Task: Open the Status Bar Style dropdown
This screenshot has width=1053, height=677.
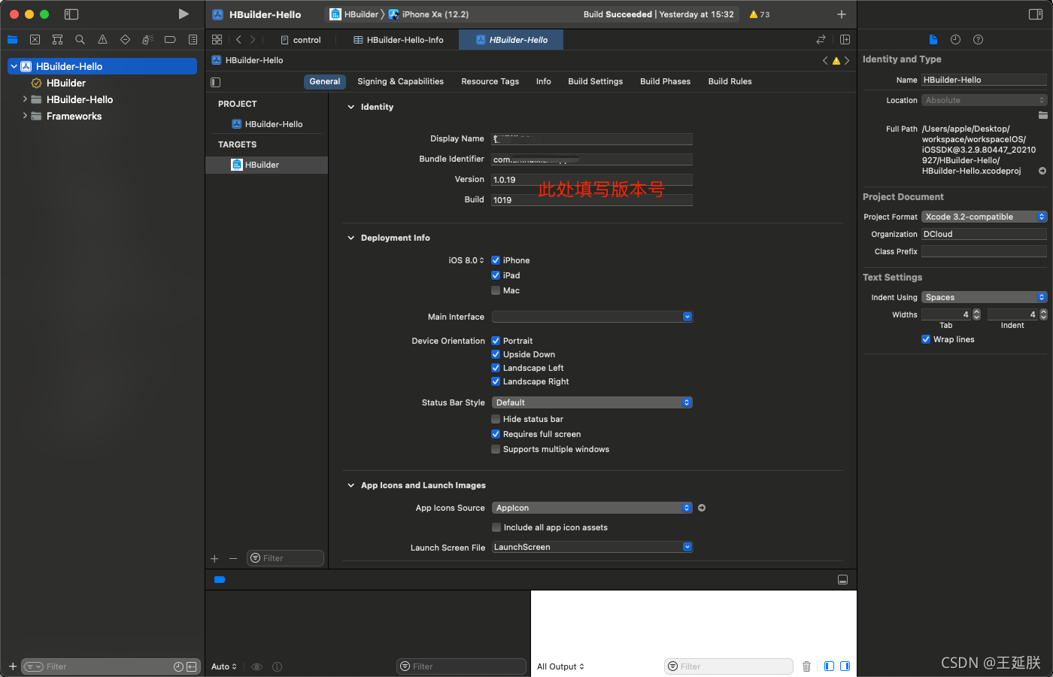Action: tap(592, 402)
